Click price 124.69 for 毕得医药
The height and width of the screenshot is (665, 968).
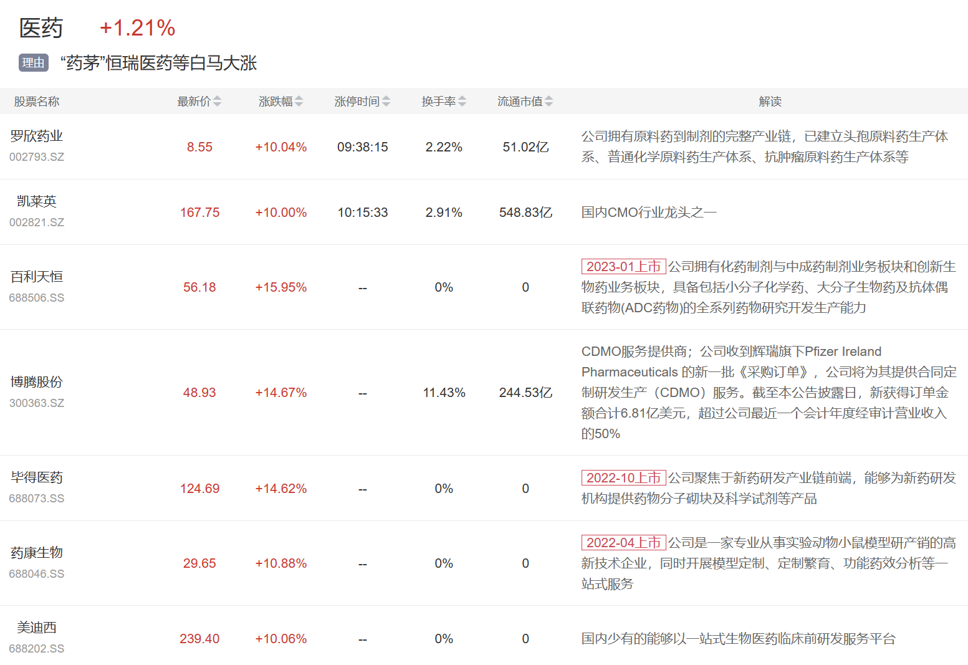click(199, 489)
